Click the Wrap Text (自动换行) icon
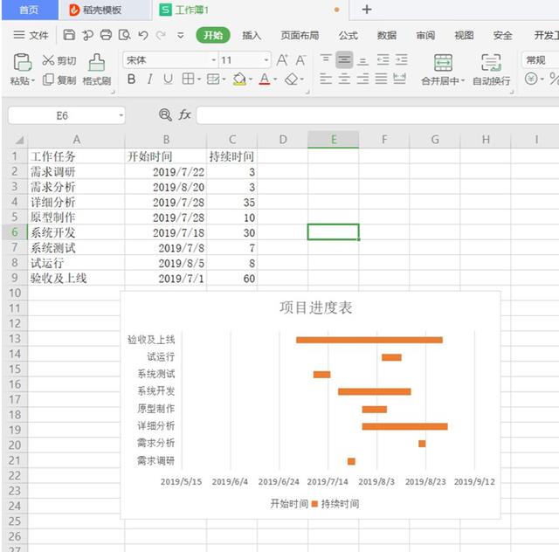 point(491,70)
